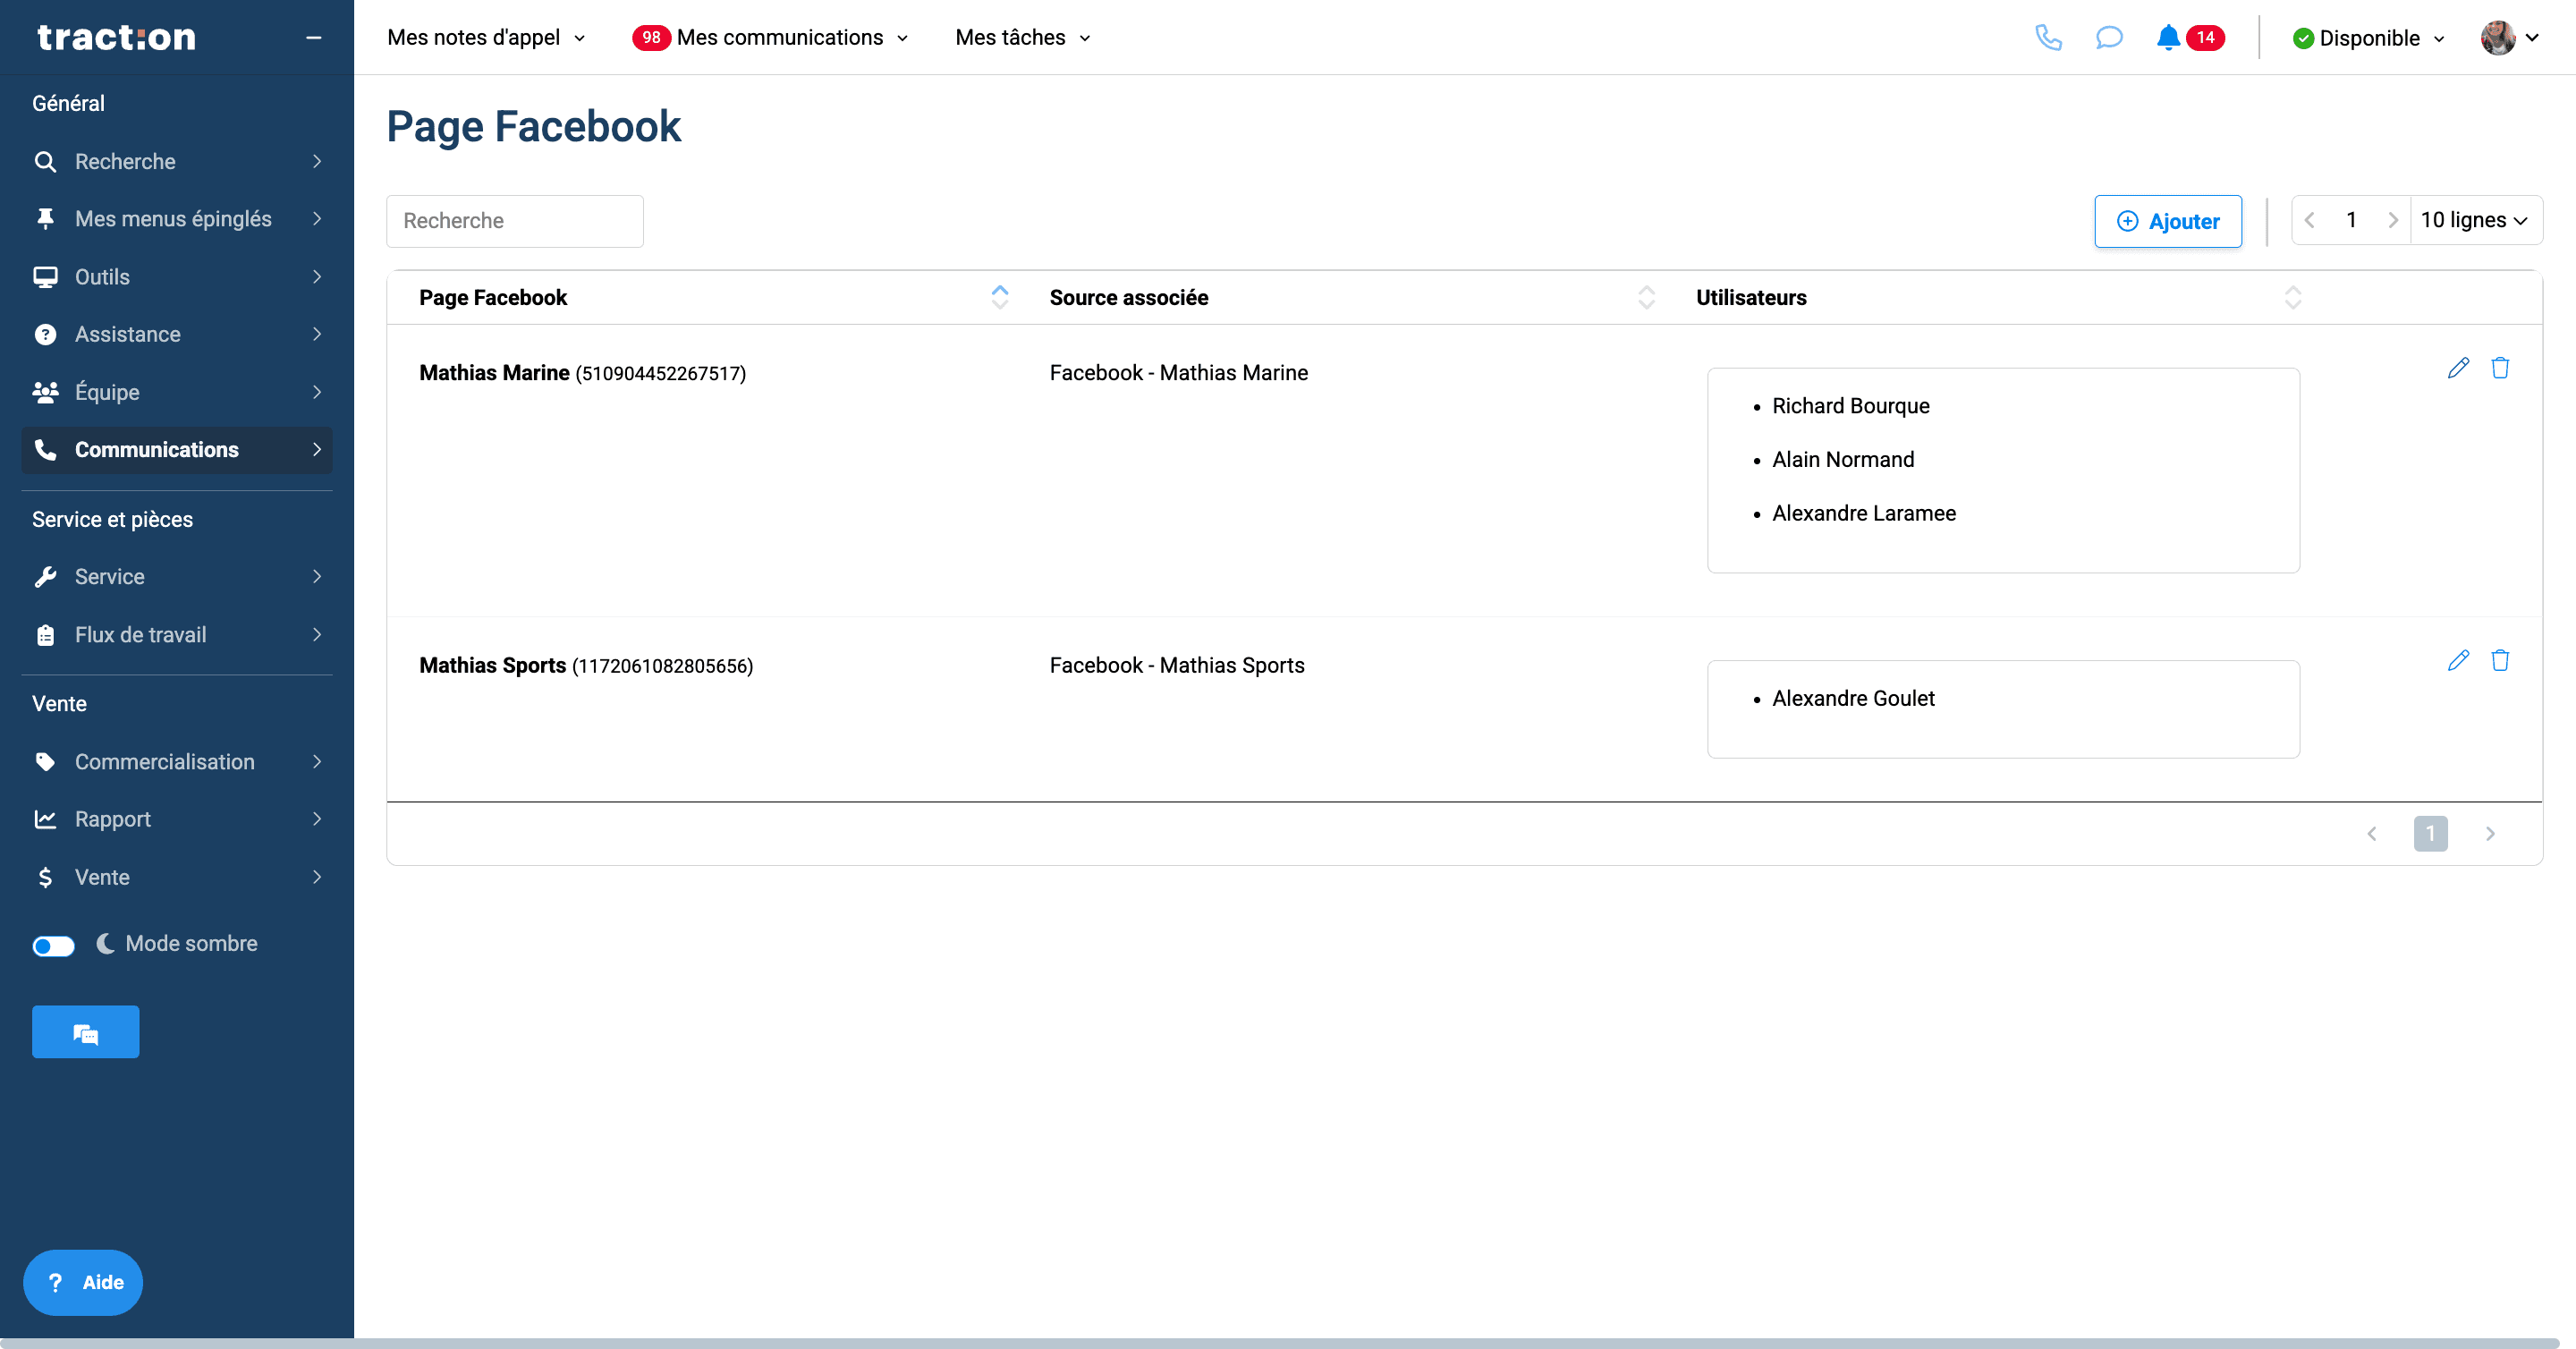Click Mathias Sports page name

click(x=492, y=666)
